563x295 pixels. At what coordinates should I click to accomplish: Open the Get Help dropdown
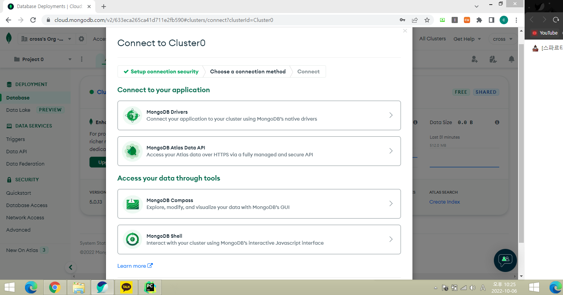467,39
